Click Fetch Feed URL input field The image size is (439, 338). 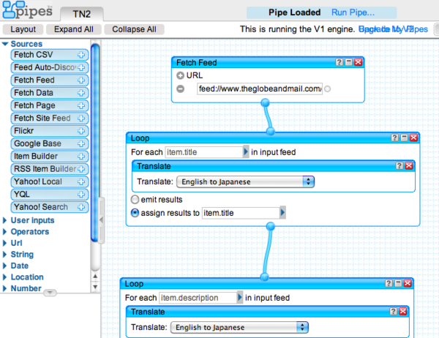point(260,89)
